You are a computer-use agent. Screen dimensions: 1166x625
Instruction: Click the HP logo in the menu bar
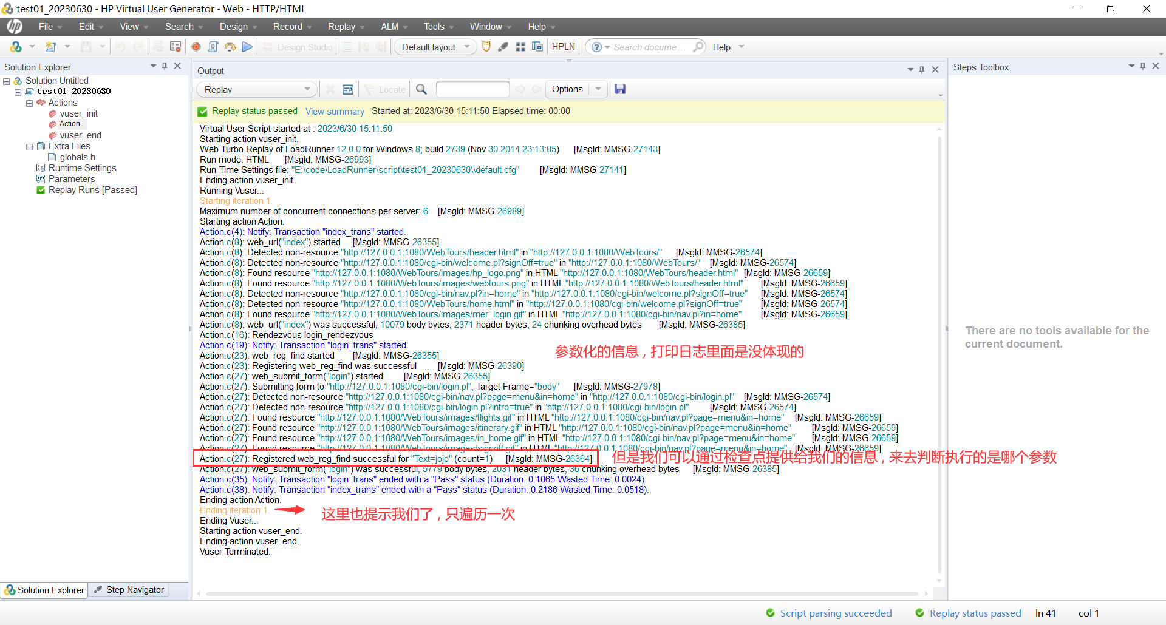coord(15,27)
